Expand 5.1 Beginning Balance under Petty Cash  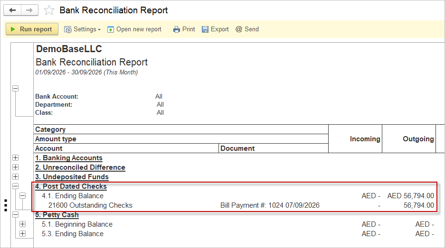(23, 224)
